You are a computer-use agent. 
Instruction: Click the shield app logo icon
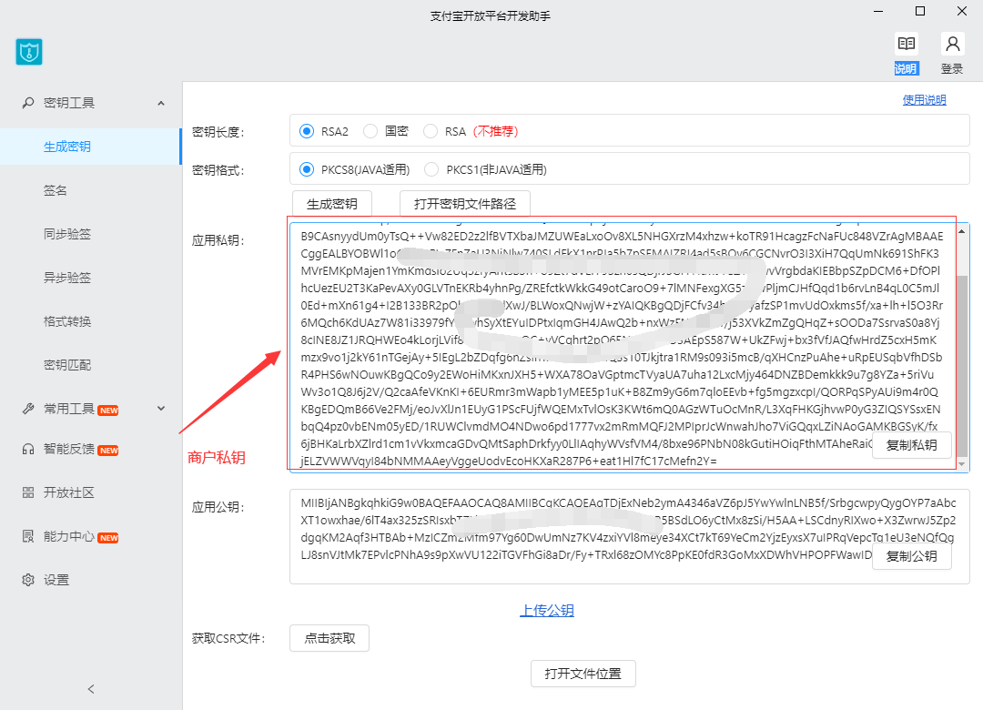(29, 52)
